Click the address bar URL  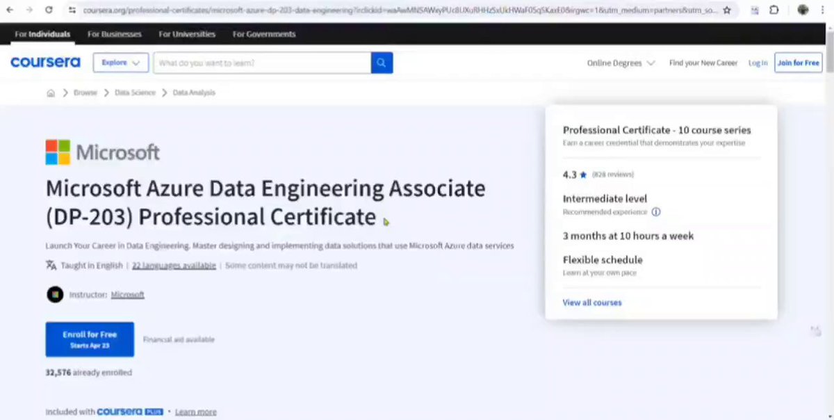tap(400, 10)
